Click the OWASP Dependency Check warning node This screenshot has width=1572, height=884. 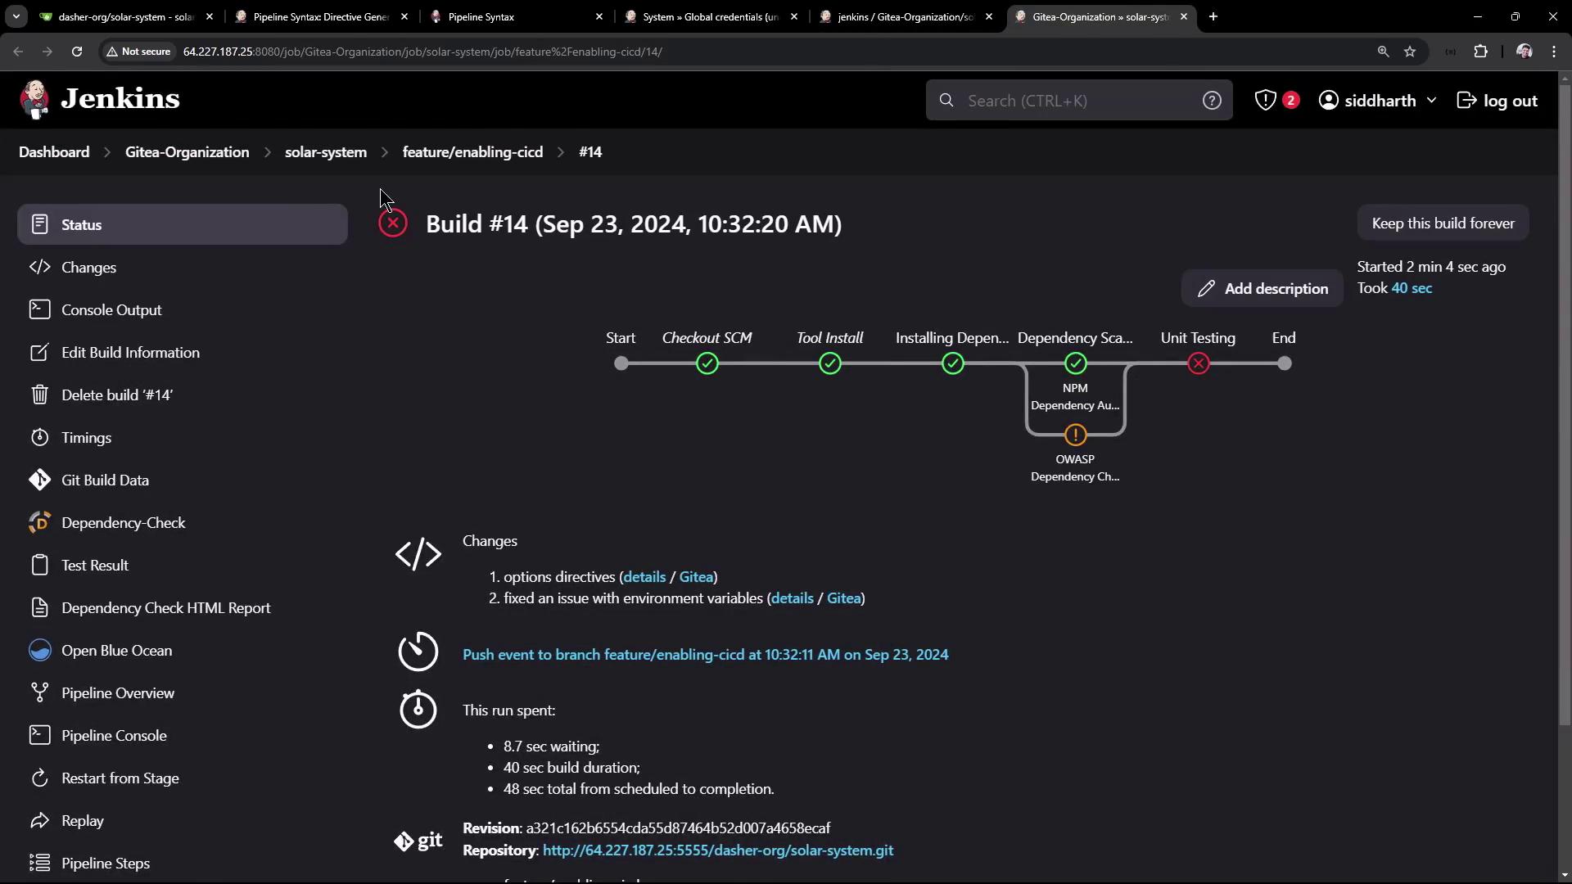tap(1075, 435)
